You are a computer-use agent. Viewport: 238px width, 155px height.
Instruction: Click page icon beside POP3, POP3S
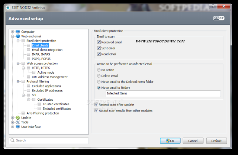tap(28, 59)
